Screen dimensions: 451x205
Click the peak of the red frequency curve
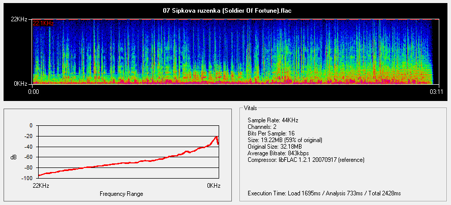click(216, 136)
